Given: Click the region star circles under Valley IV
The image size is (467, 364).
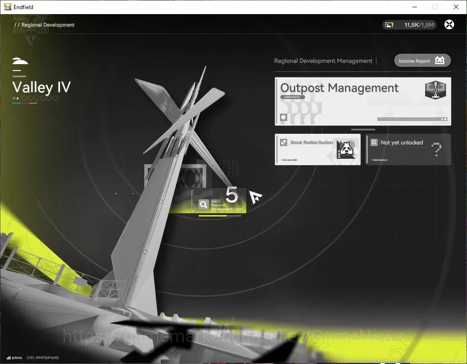Looking at the screenshot, I should click(40, 98).
